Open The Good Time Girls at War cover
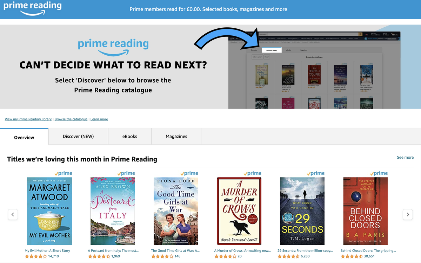The height and width of the screenshot is (263, 421). [x=176, y=211]
